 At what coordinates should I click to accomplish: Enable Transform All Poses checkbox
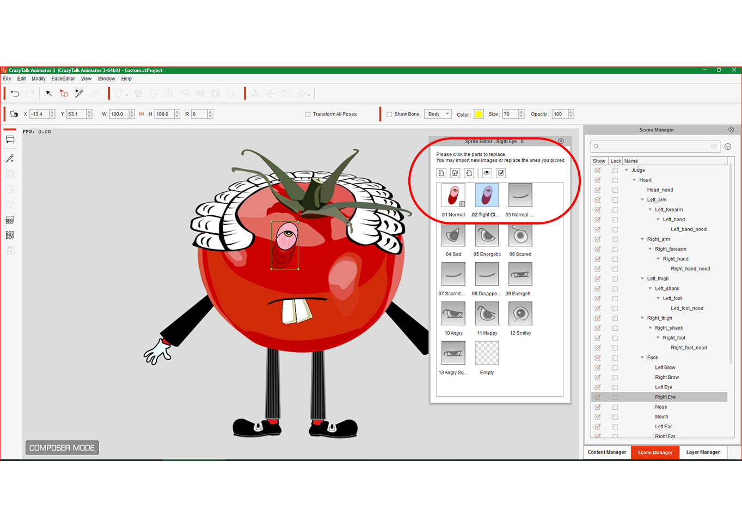(308, 114)
